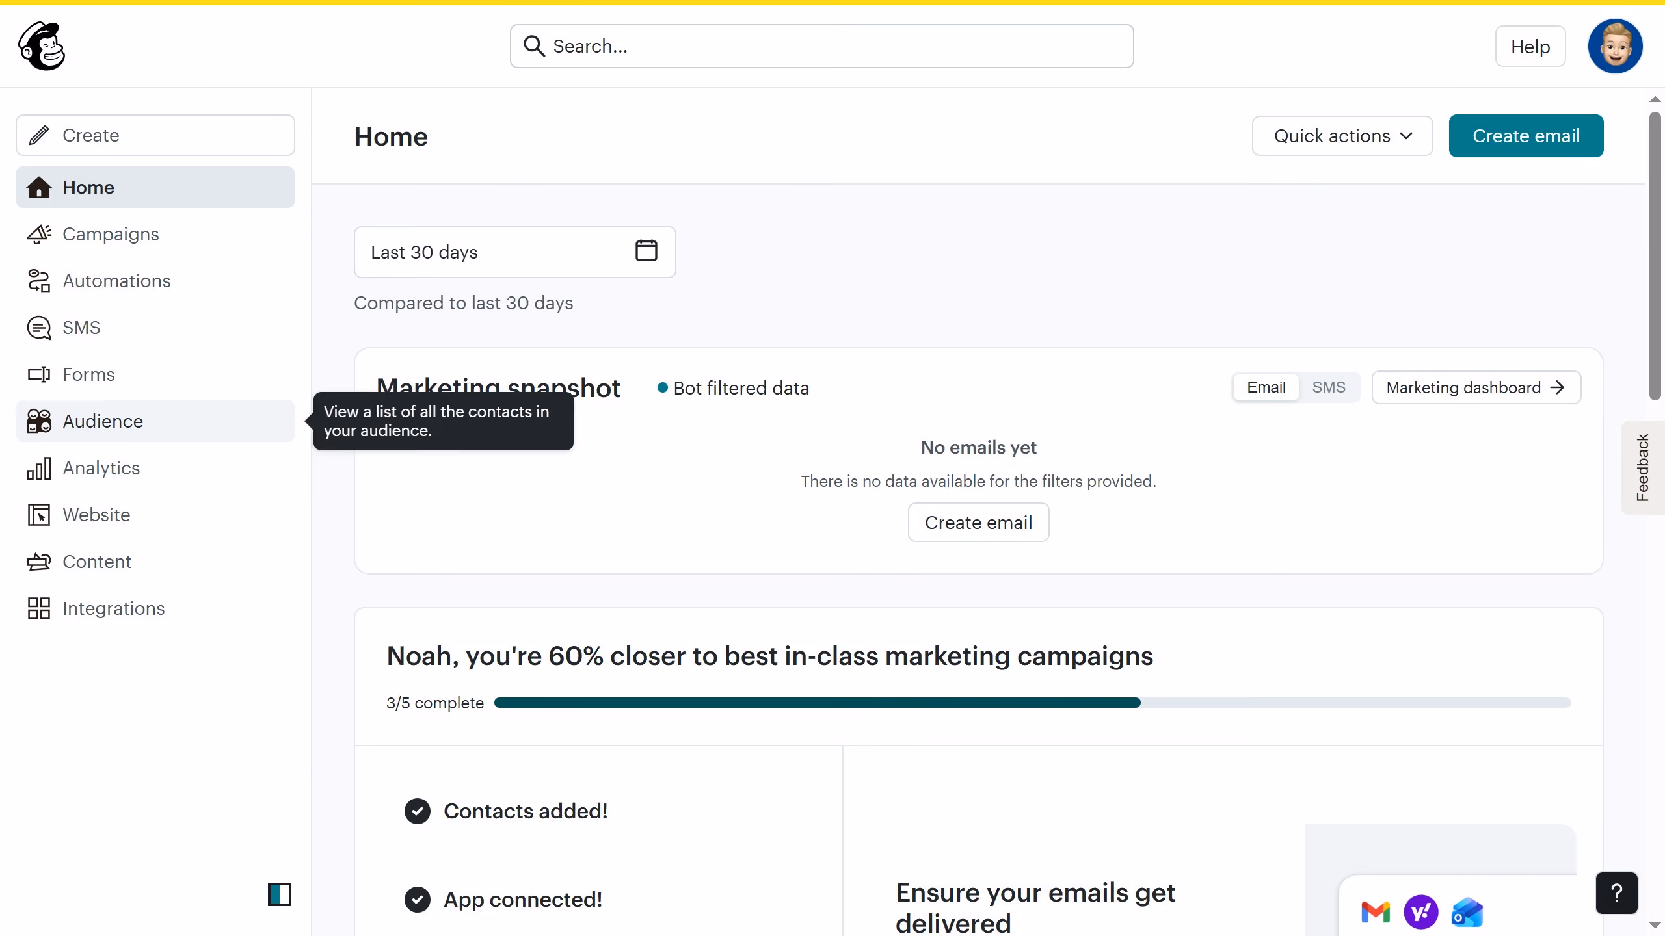The width and height of the screenshot is (1665, 936).
Task: Open Integrations in the sidebar
Action: 155,608
